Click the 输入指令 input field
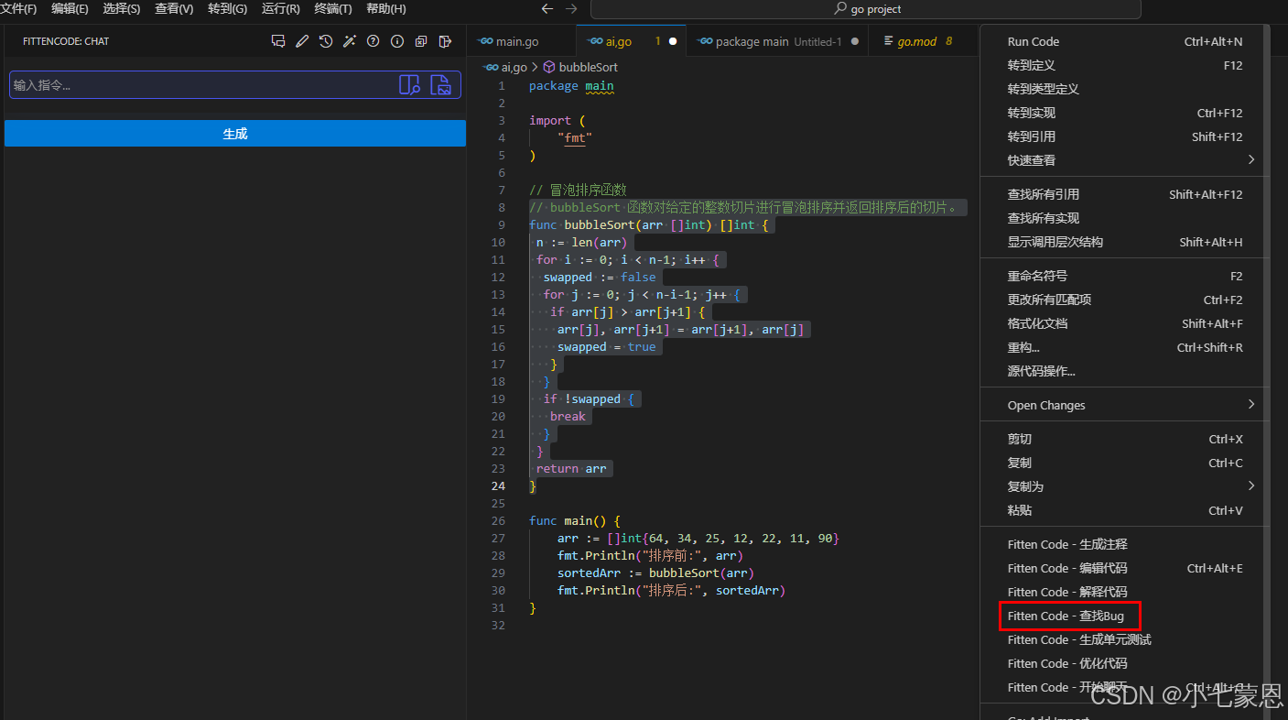 pyautogui.click(x=201, y=85)
